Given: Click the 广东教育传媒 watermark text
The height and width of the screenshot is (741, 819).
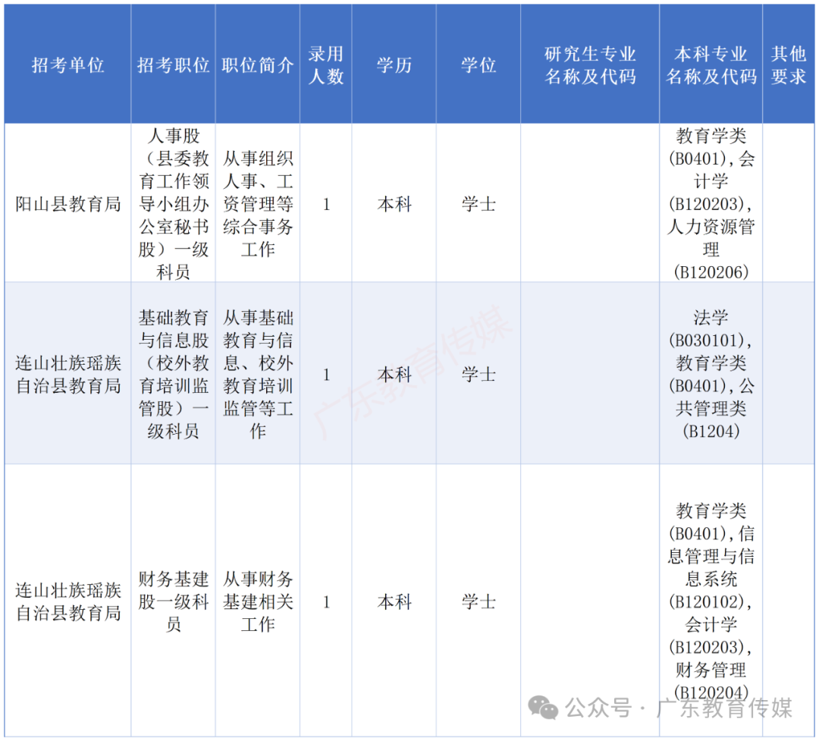Looking at the screenshot, I should tap(417, 372).
